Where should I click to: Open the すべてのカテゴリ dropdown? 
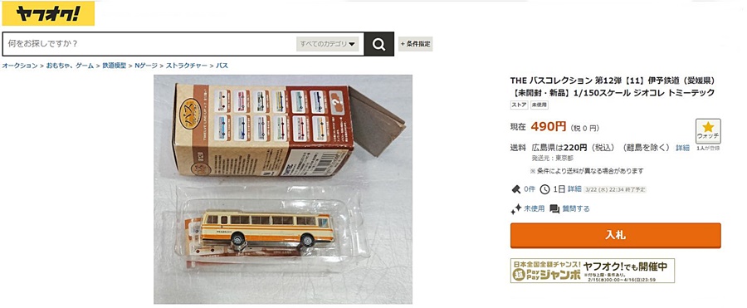tap(327, 44)
